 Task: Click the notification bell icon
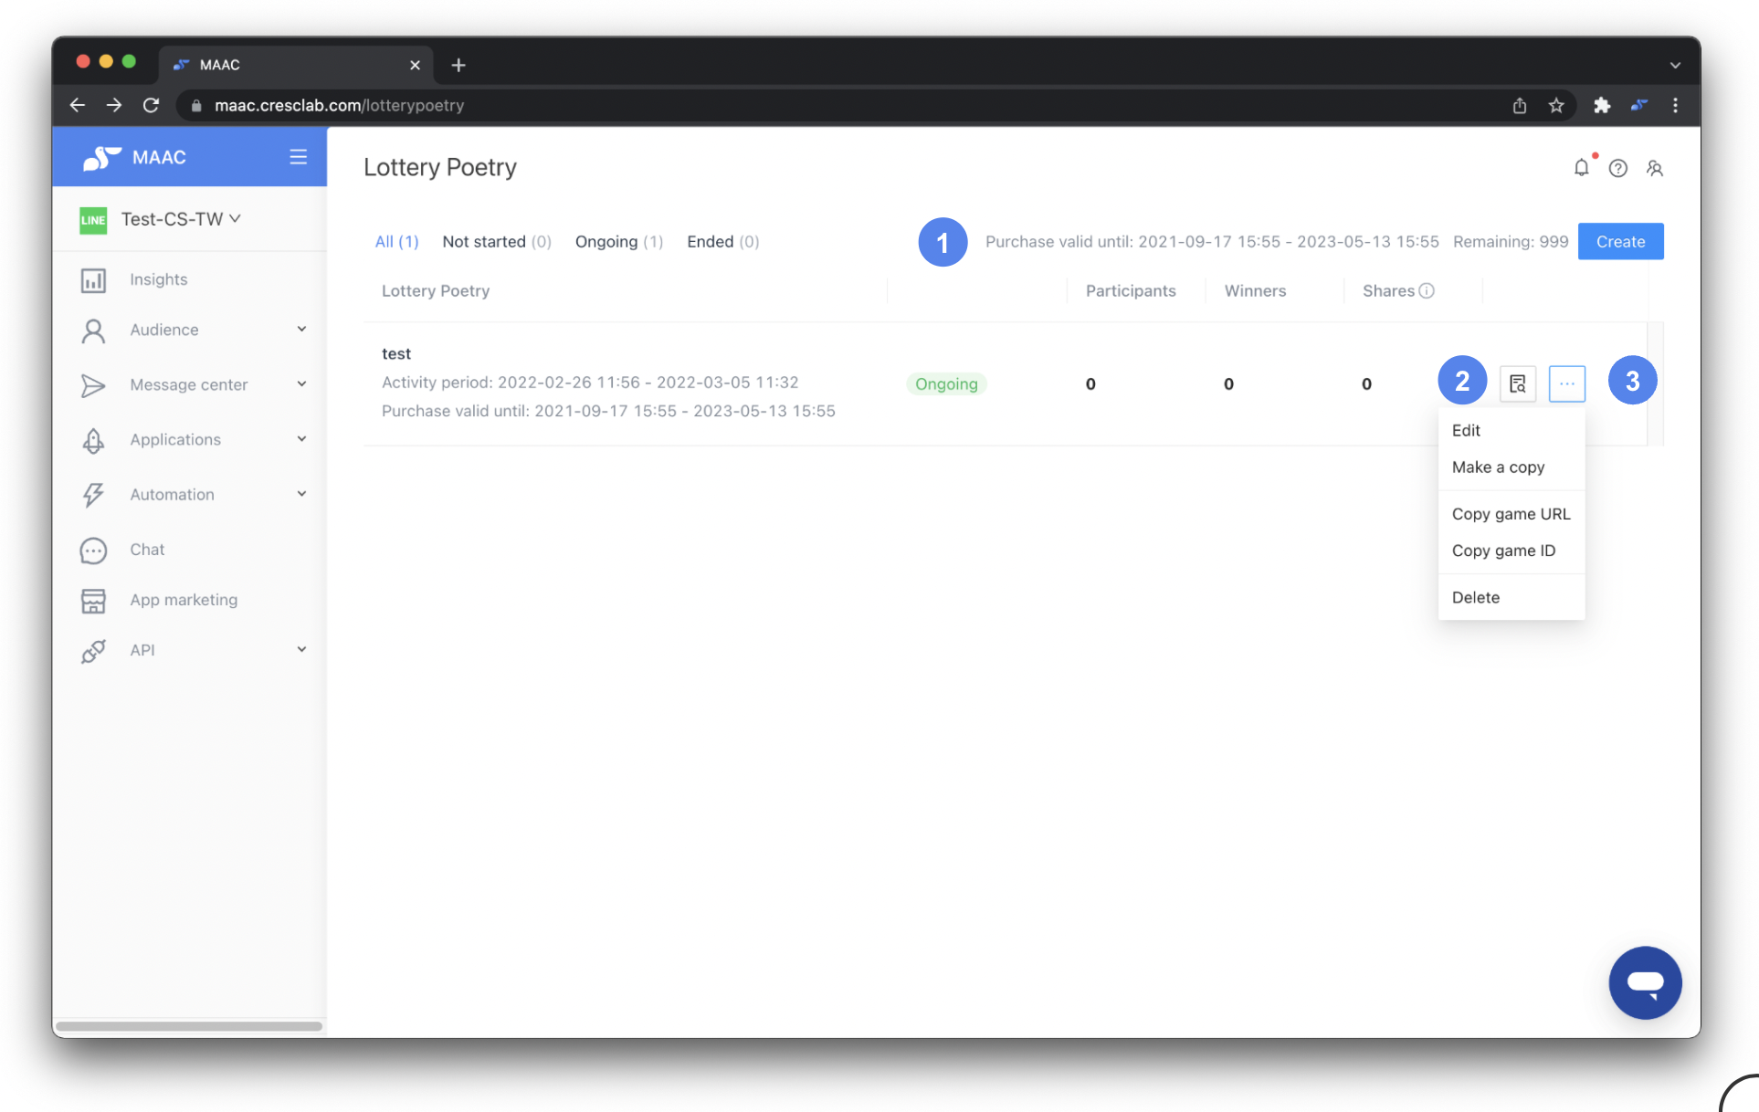(1581, 168)
